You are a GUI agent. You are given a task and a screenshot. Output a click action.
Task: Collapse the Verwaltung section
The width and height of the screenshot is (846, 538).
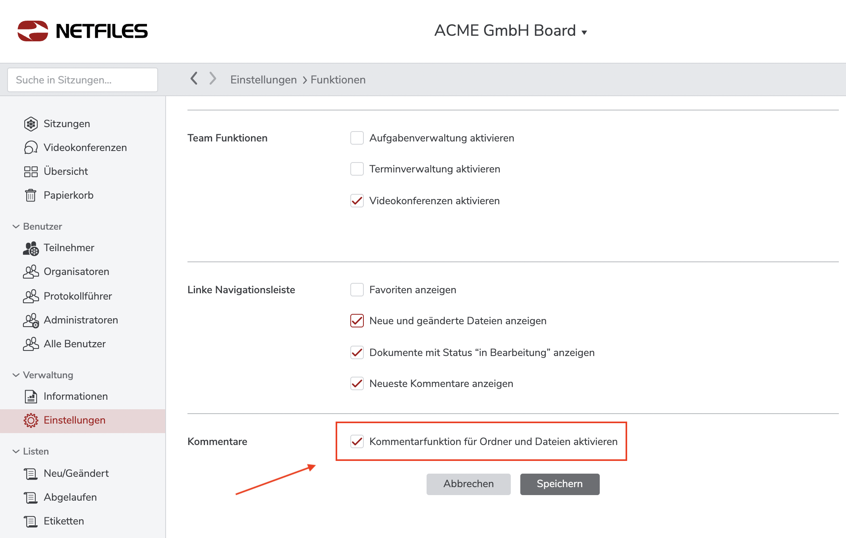pyautogui.click(x=16, y=375)
